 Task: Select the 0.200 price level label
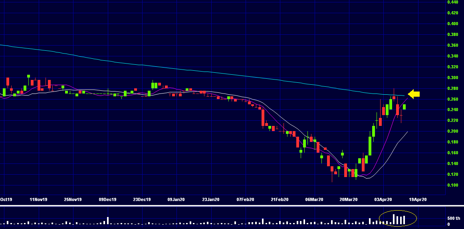coord(453,131)
